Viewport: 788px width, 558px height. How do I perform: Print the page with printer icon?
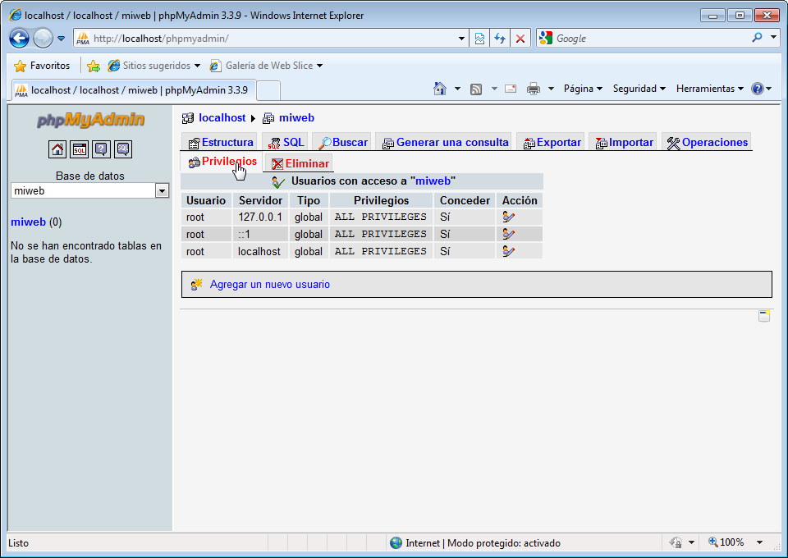tap(534, 89)
